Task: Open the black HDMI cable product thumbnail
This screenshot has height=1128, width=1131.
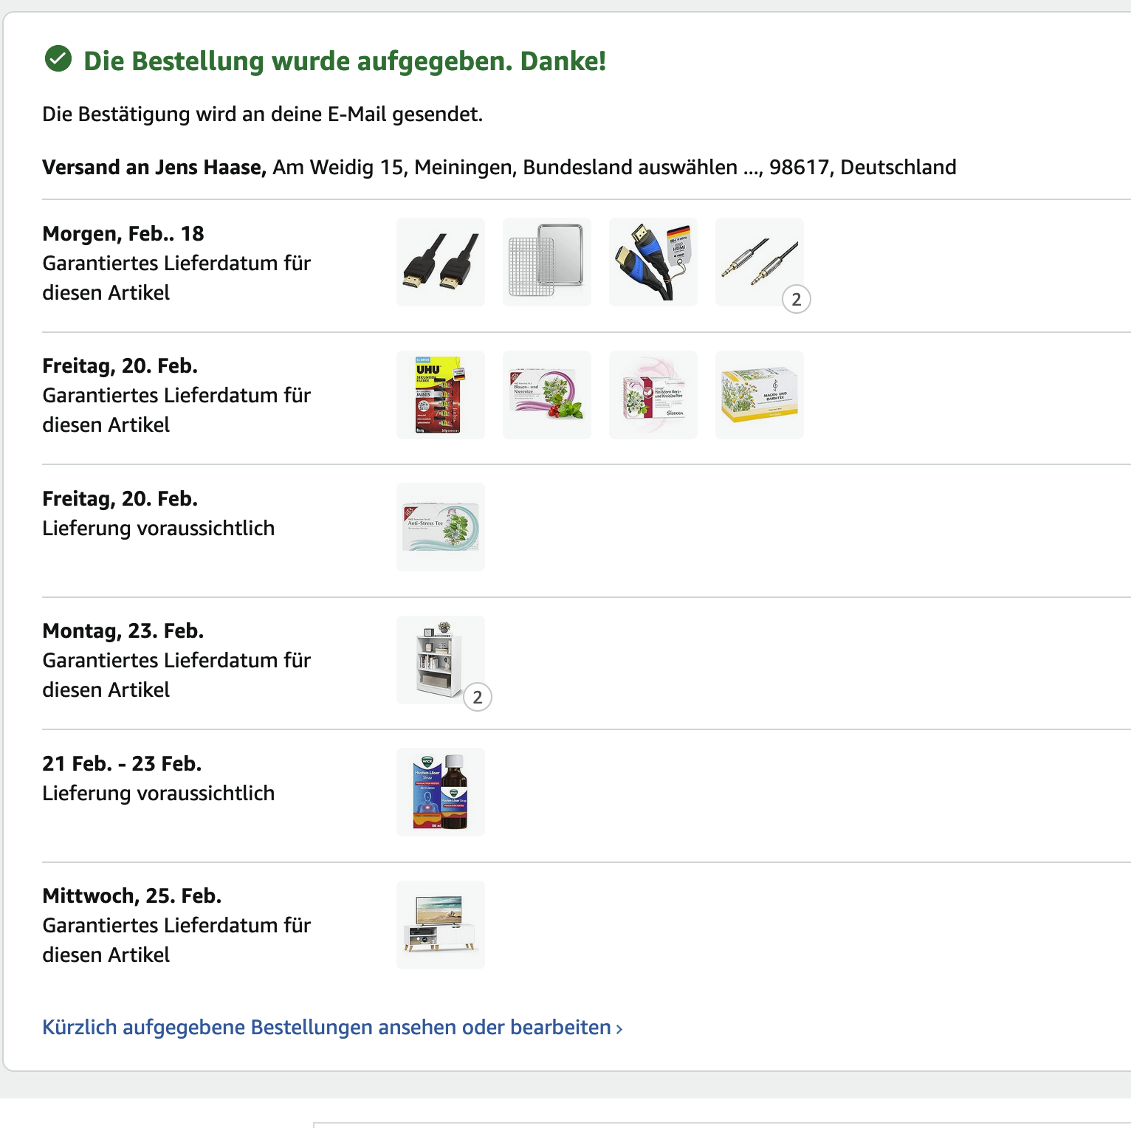Action: (x=441, y=262)
